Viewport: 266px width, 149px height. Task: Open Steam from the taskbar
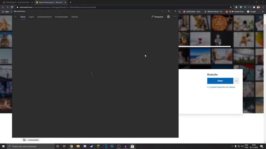(x=91, y=146)
